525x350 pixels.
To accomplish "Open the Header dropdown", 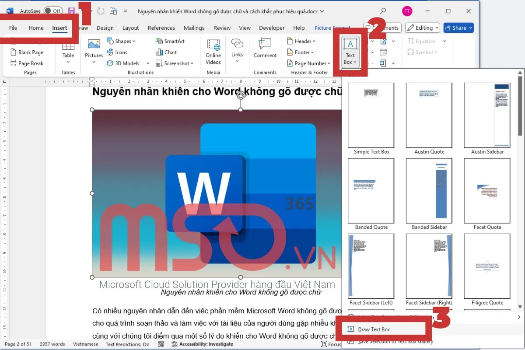I will coord(301,41).
